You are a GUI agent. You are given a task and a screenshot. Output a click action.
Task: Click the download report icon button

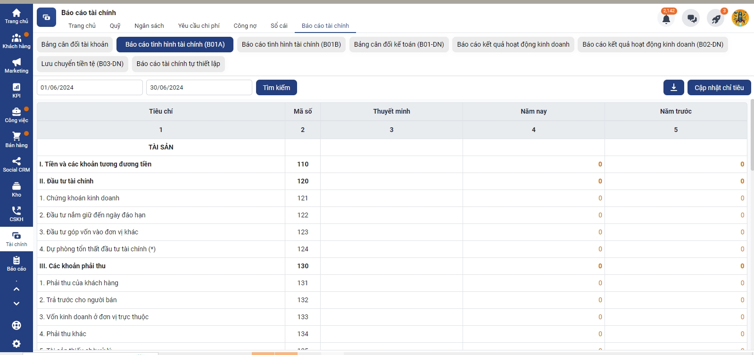673,88
